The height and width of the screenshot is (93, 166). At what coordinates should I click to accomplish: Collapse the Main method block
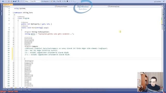point(13,28)
